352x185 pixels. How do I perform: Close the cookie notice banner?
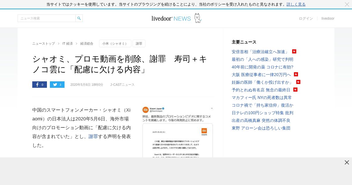pos(347,4)
